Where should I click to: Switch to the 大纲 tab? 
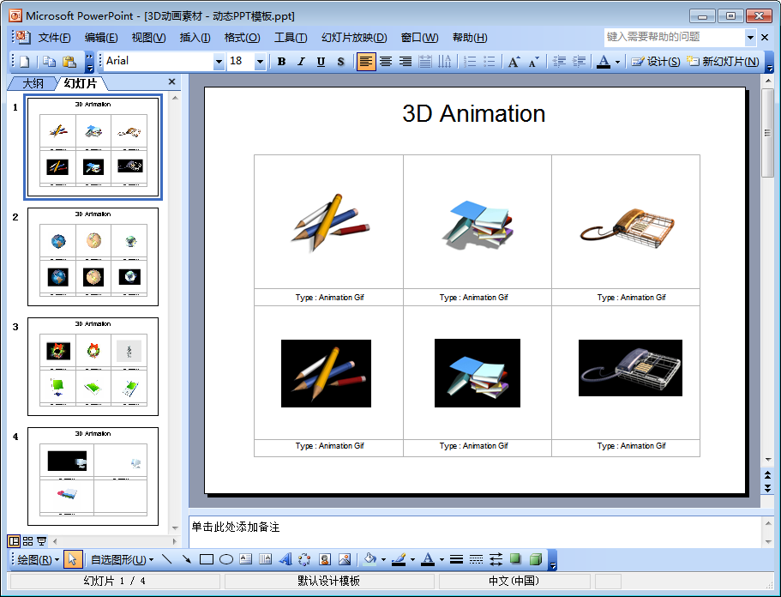pos(33,83)
